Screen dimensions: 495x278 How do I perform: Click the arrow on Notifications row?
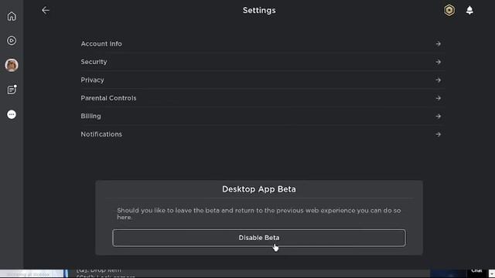pos(439,134)
